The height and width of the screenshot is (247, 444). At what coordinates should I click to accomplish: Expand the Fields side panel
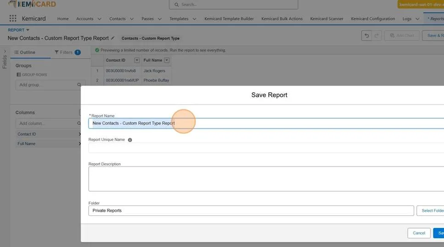5,51
